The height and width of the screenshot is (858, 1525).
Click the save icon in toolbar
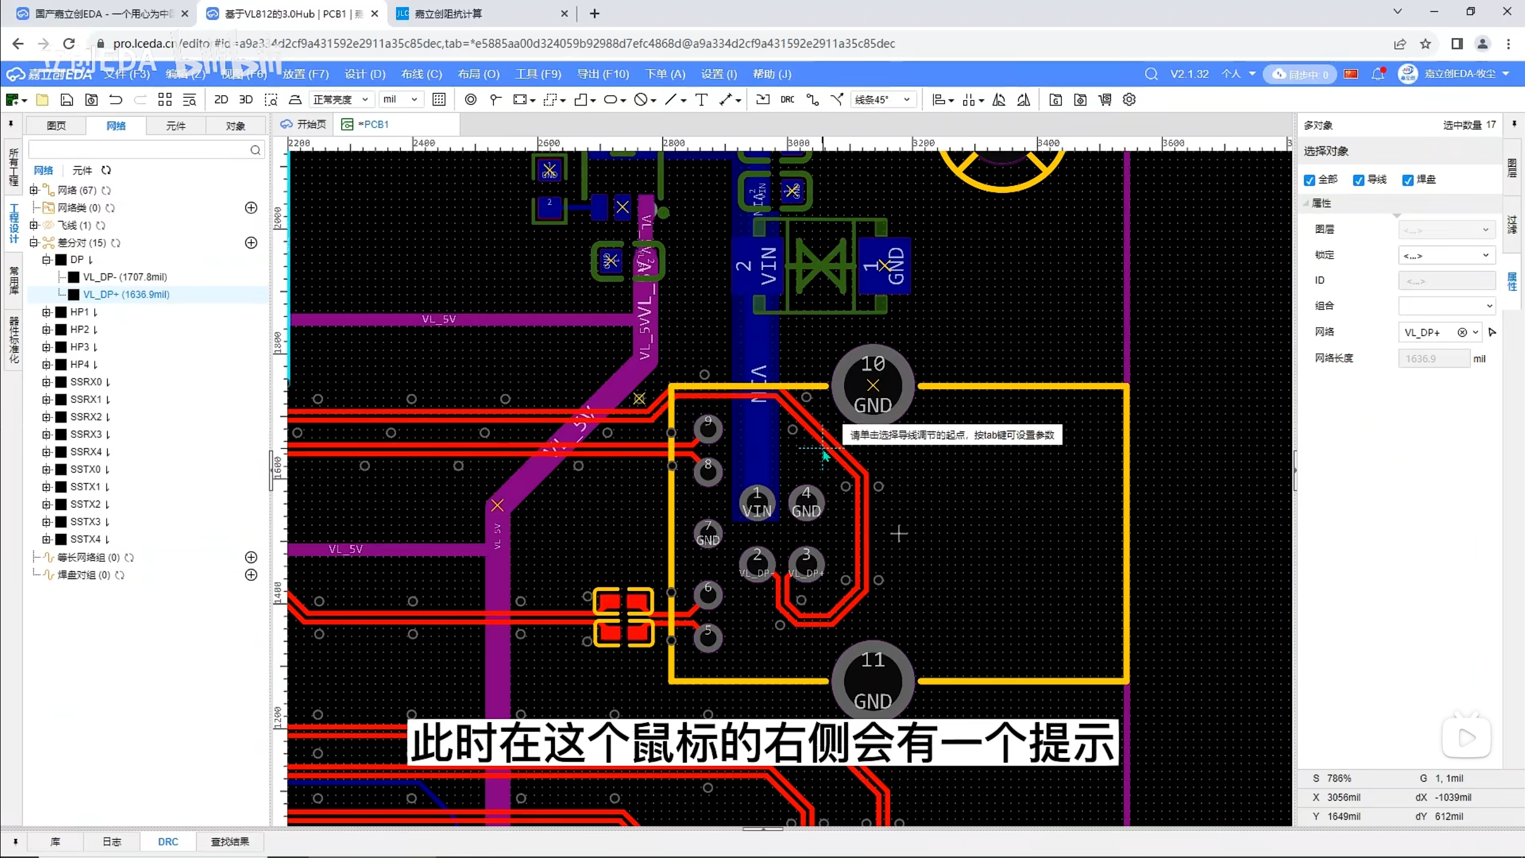click(67, 100)
